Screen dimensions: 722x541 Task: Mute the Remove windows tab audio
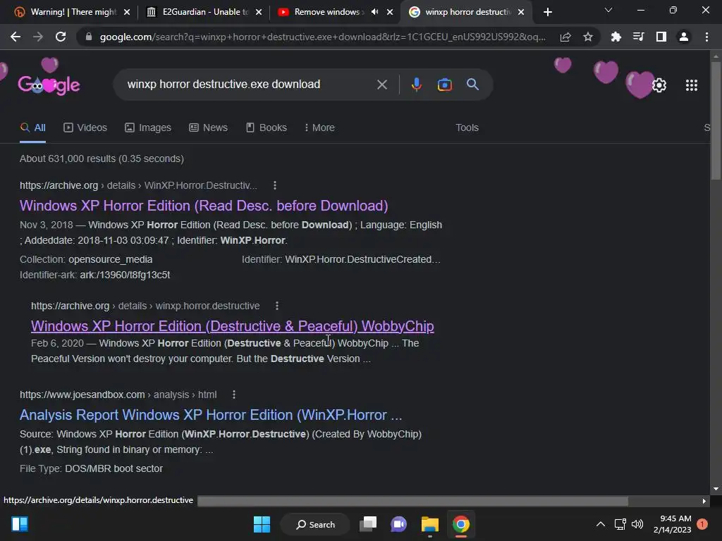pyautogui.click(x=375, y=12)
